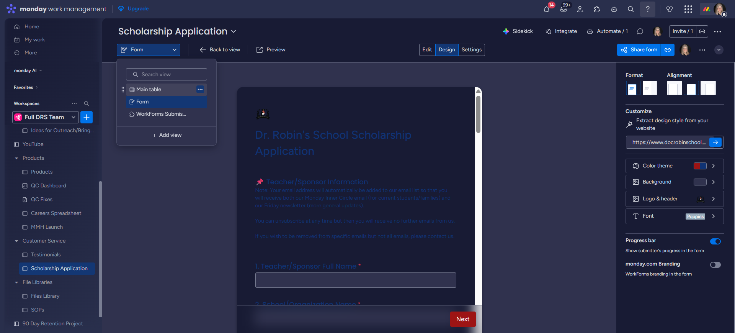This screenshot has height=333, width=735.
Task: Open the help question mark icon
Action: pos(648,9)
